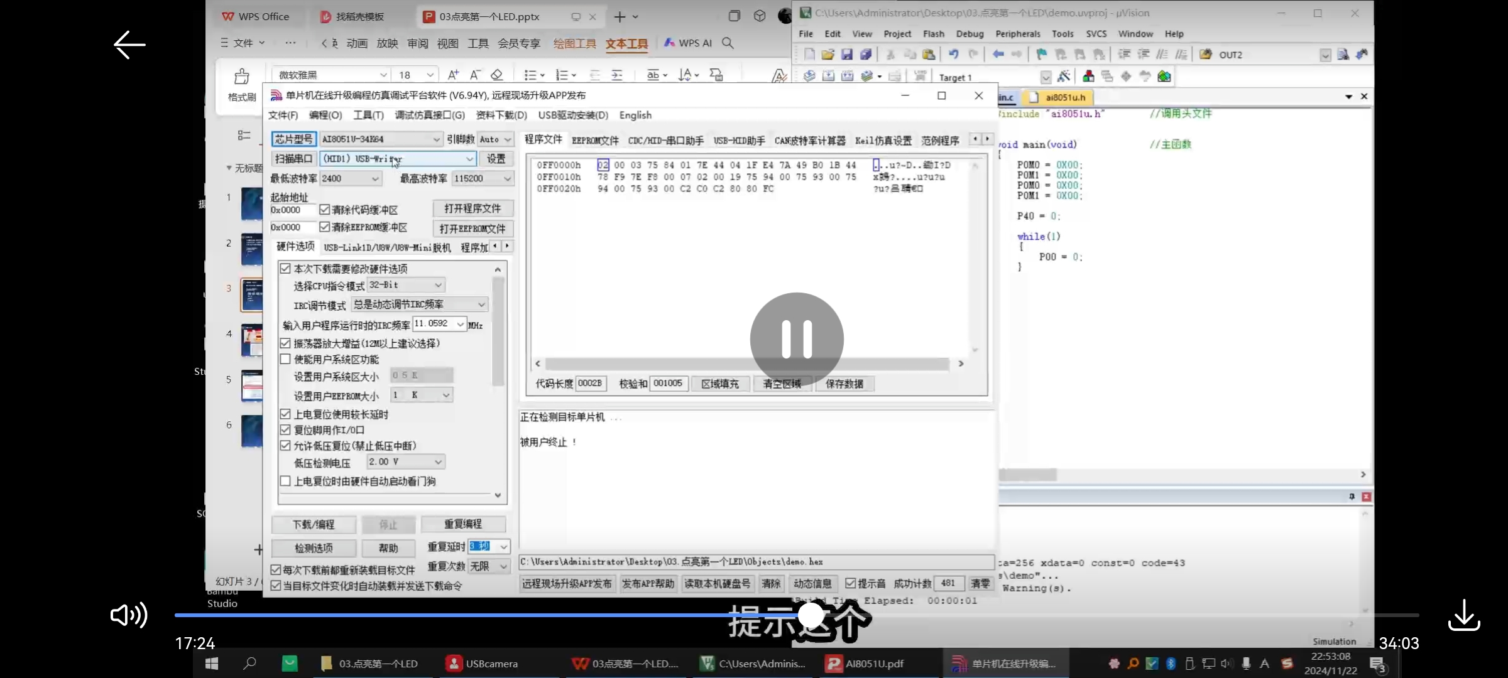Click the Navigate Backward arrow in Keil toolbar
The image size is (1508, 678).
point(998,55)
